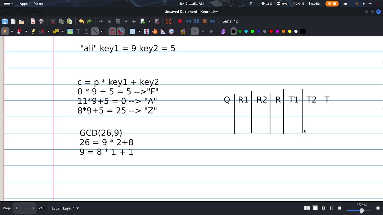The image size is (383, 215).
Task: Stop the audio playback
Action: (205, 21)
